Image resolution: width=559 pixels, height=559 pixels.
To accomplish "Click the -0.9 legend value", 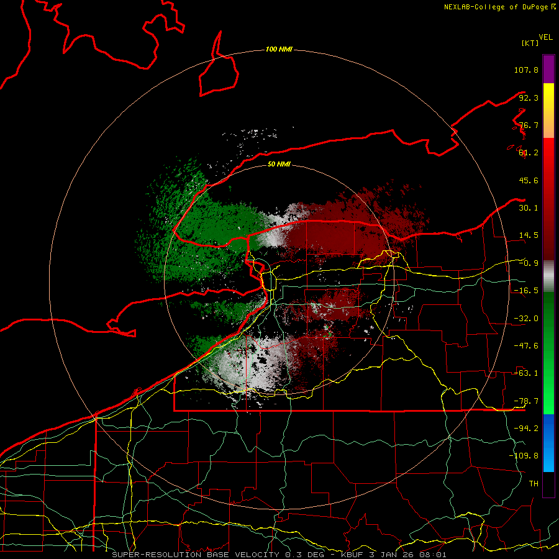I will point(529,263).
